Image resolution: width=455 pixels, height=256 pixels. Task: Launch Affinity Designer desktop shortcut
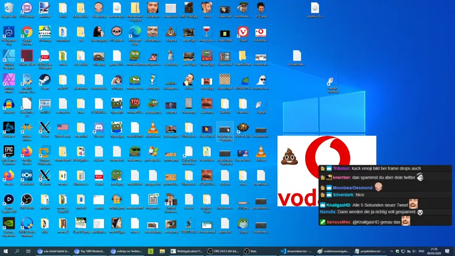click(8, 57)
